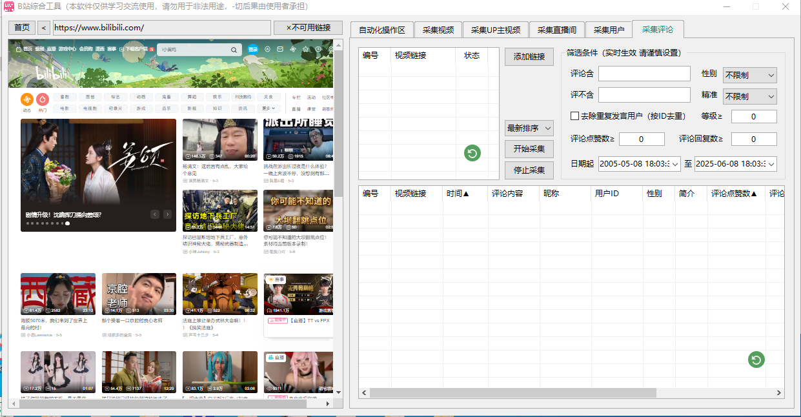
Task: Click the blue 登录 login icon on bilibili
Action: (x=253, y=49)
